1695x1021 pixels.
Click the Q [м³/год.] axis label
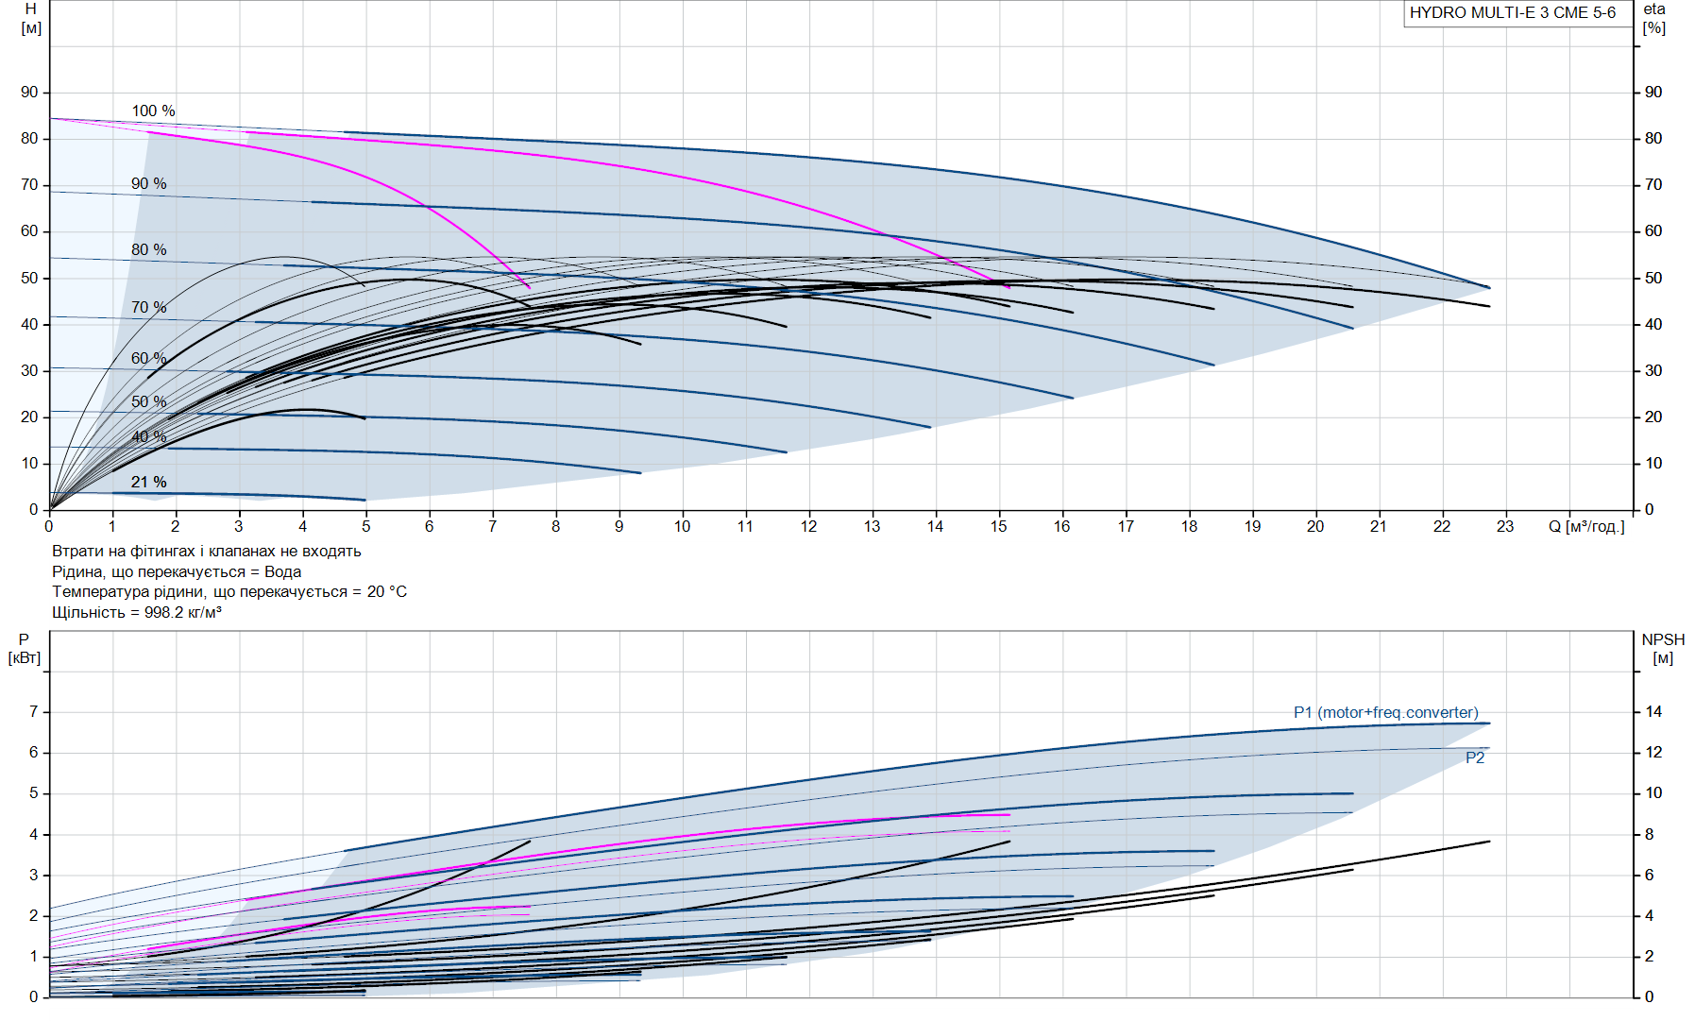point(1586,526)
